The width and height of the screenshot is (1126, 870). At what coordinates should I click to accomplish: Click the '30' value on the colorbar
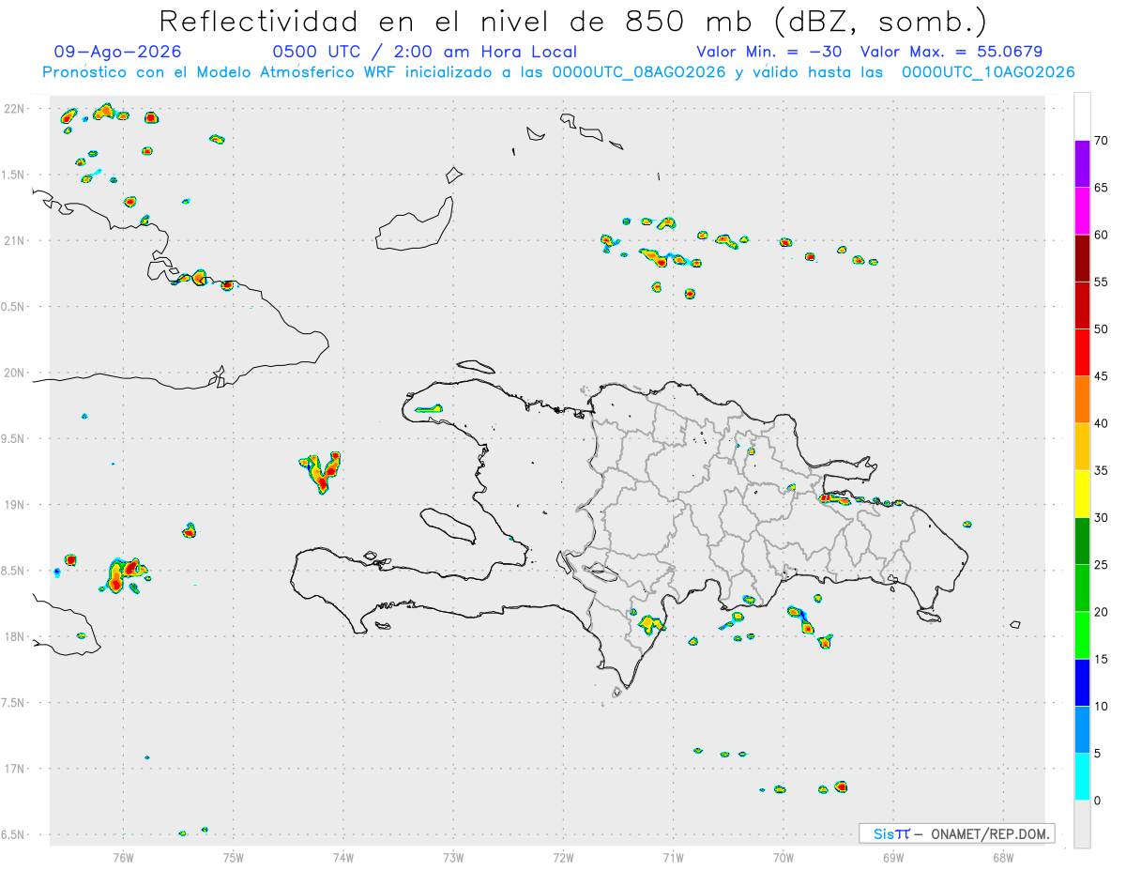[x=1101, y=518]
